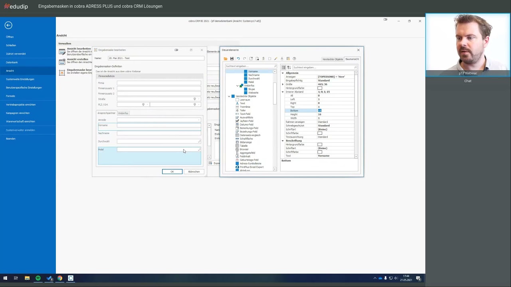511x287 pixels.
Task: Collapse the Webinfos tree node
Action: pyautogui.click(x=237, y=86)
